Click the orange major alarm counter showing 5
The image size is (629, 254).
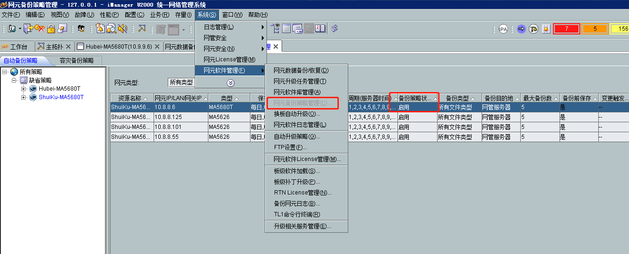pyautogui.click(x=595, y=29)
